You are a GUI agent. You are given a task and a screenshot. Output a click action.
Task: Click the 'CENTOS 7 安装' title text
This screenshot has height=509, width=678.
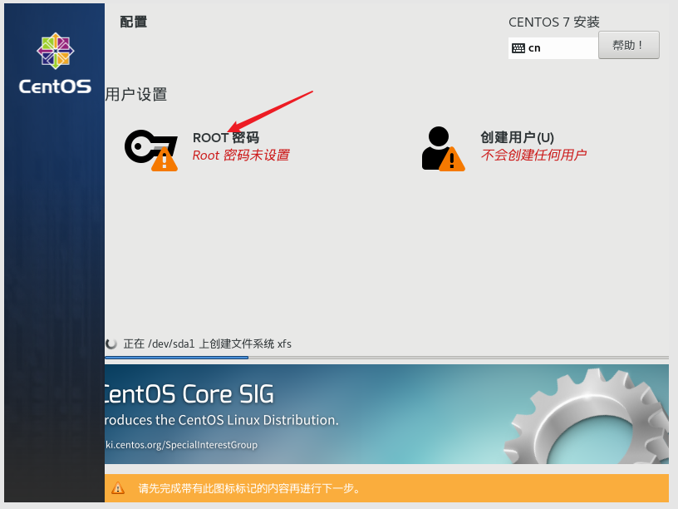coord(554,22)
